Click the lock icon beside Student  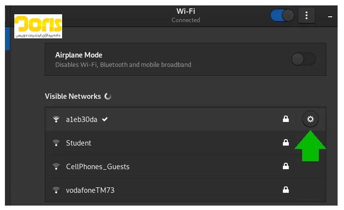point(286,143)
